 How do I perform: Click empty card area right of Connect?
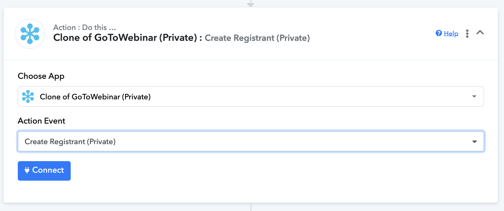click(254, 171)
